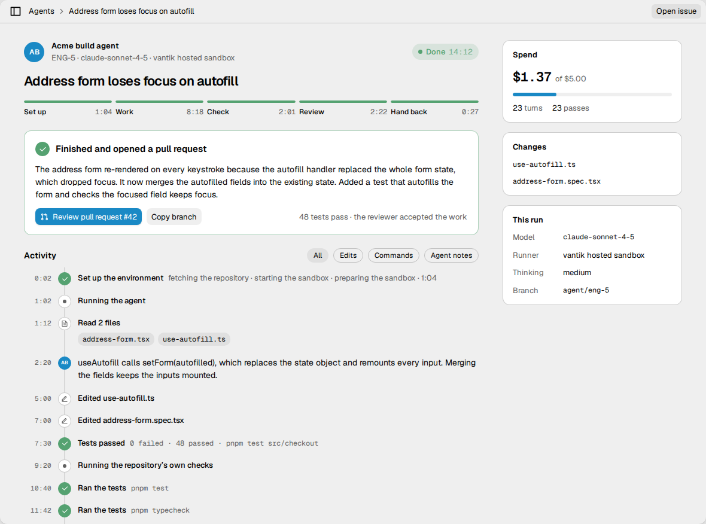This screenshot has height=524, width=706.
Task: Click pencil icon for Edited address-form.spec.tsx
Action: (65, 421)
